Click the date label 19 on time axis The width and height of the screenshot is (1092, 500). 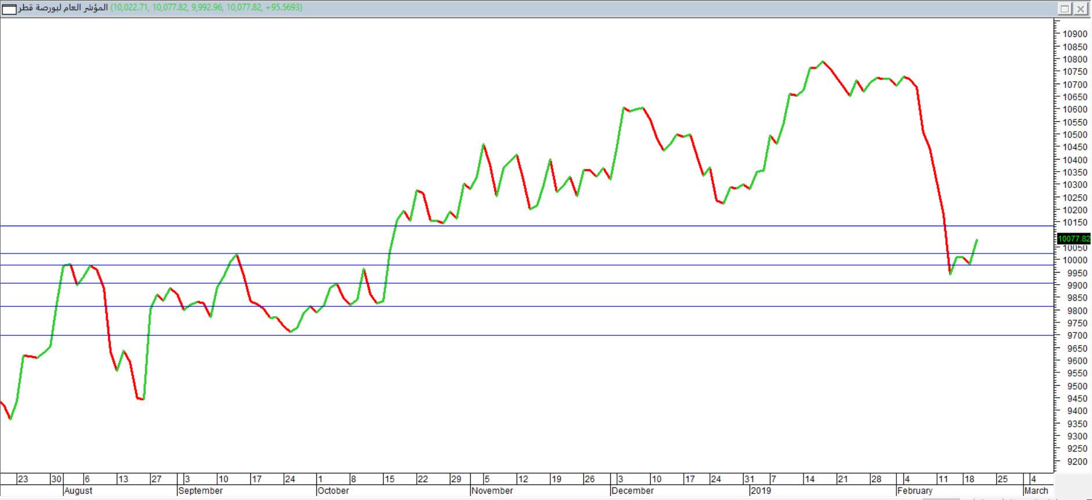click(556, 479)
